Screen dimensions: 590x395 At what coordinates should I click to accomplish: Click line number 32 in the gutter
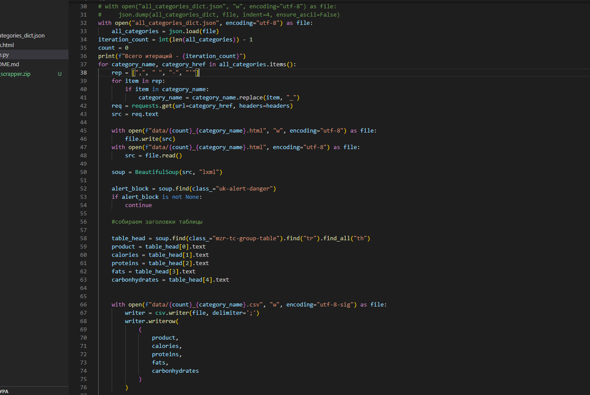click(83, 23)
